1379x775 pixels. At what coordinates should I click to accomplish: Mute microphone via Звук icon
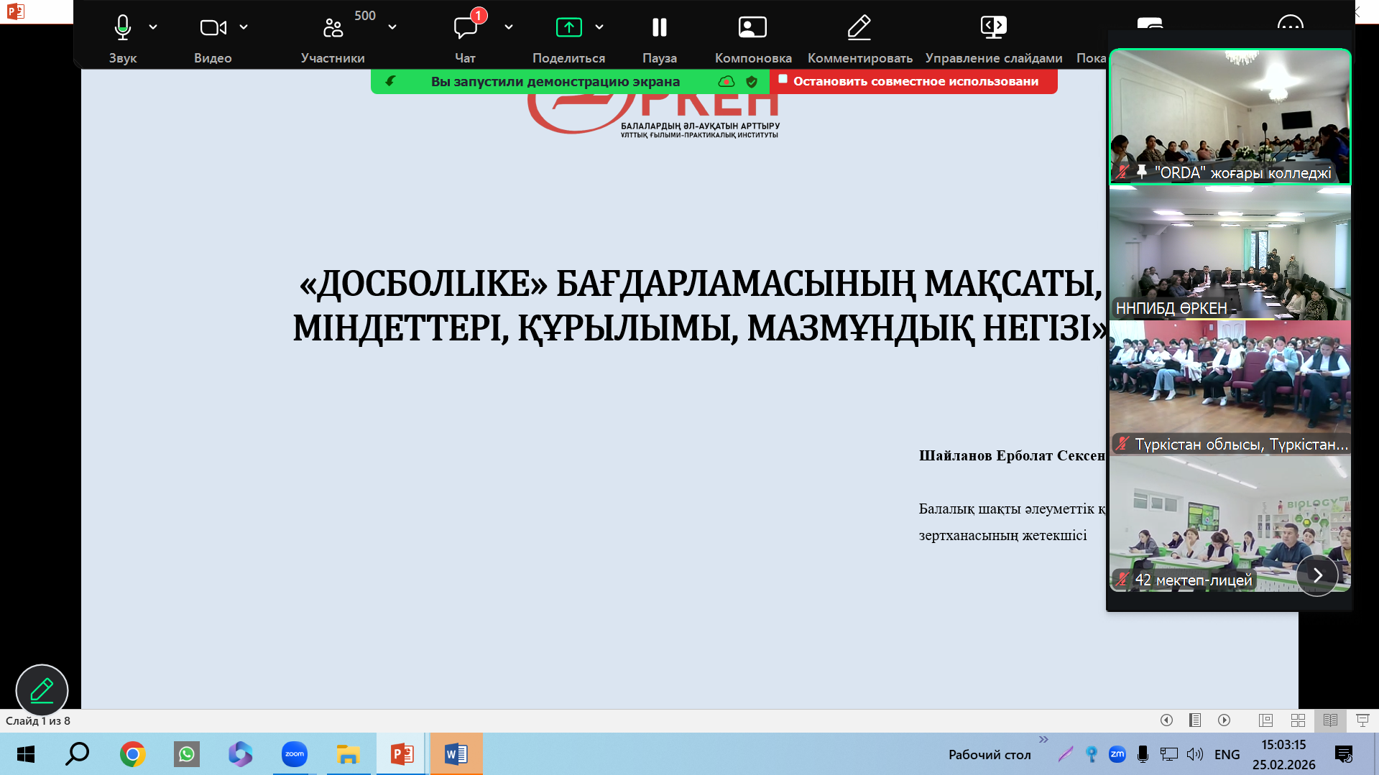click(123, 27)
